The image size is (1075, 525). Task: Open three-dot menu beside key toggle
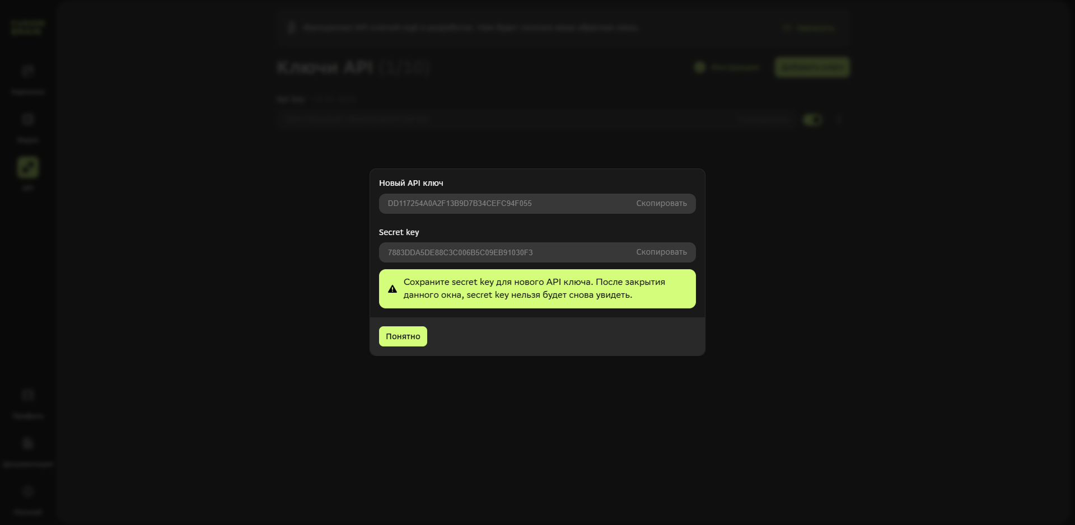tap(839, 120)
